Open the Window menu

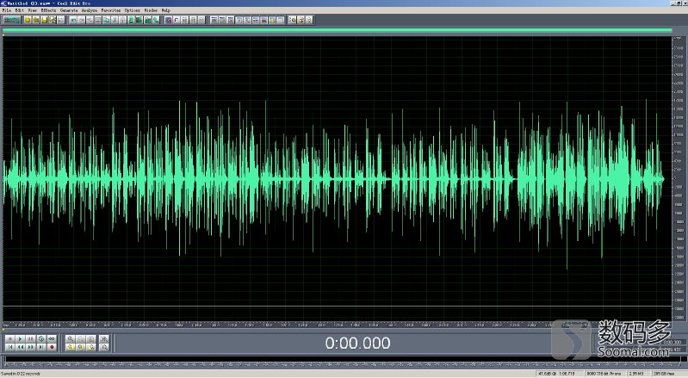click(x=151, y=10)
